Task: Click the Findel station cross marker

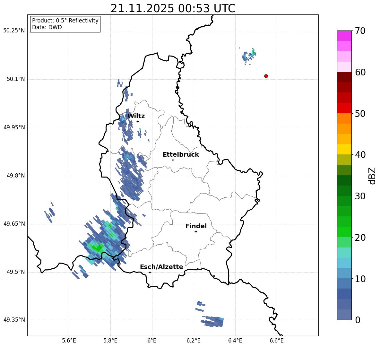Action: pyautogui.click(x=196, y=232)
